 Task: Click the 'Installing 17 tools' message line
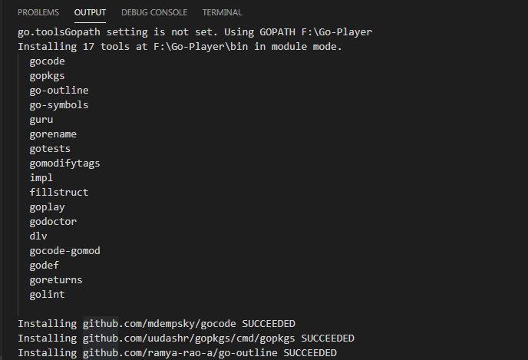tap(180, 47)
